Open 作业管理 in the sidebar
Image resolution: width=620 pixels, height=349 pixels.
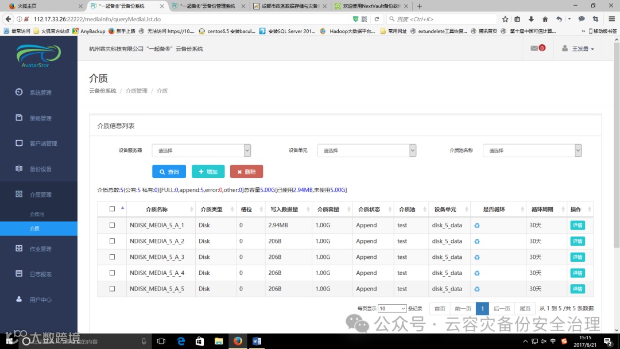click(39, 249)
